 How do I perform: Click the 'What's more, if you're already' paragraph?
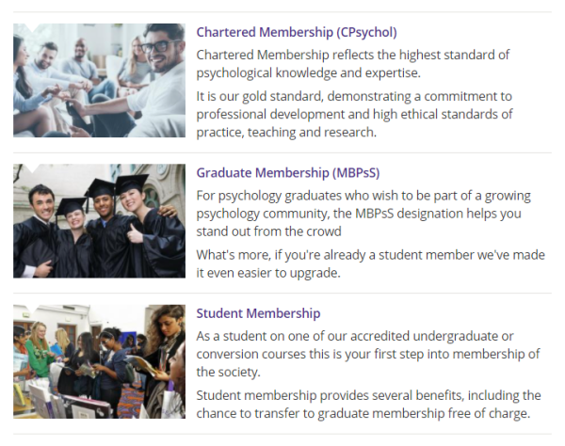(x=370, y=263)
